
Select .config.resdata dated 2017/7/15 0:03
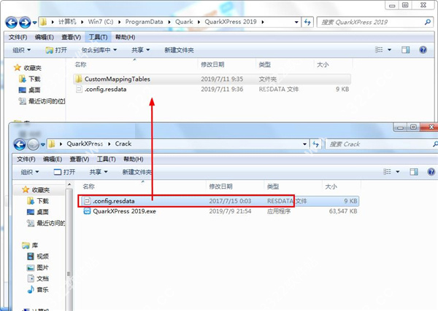219,201
